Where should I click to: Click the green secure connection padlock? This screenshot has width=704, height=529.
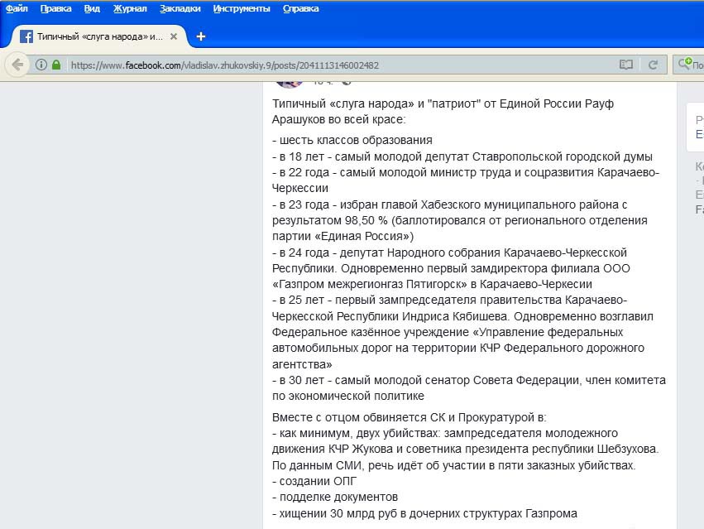click(56, 65)
